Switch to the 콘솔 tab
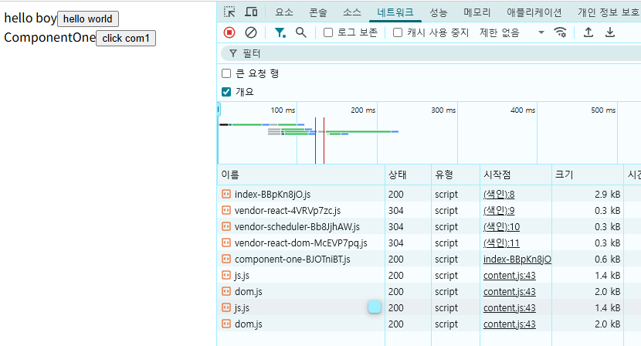The image size is (641, 346). pyautogui.click(x=318, y=12)
